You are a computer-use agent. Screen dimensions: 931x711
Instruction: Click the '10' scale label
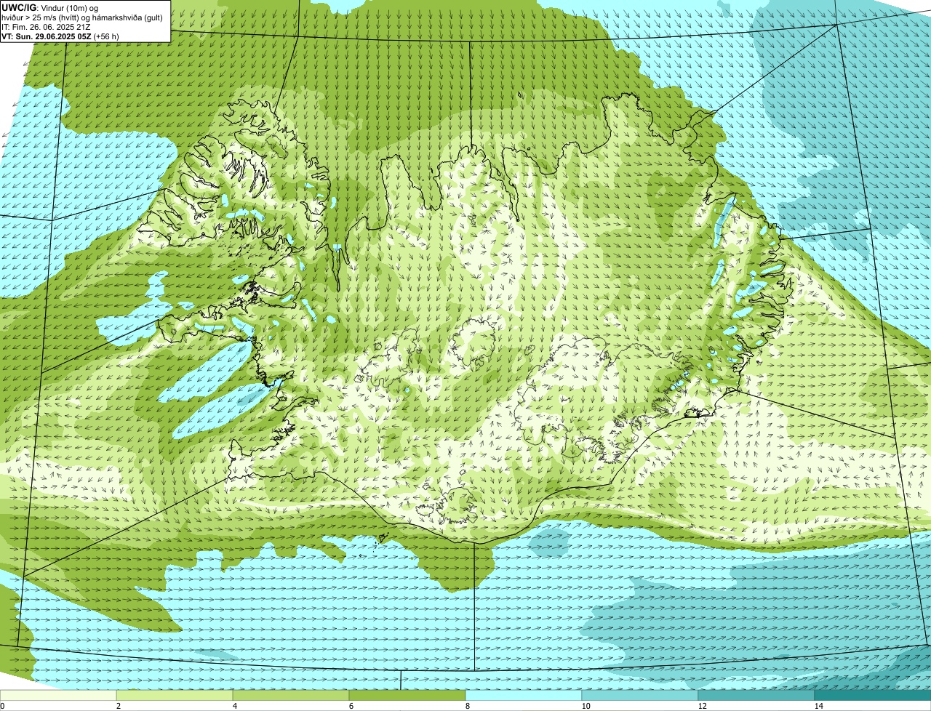pyautogui.click(x=586, y=706)
